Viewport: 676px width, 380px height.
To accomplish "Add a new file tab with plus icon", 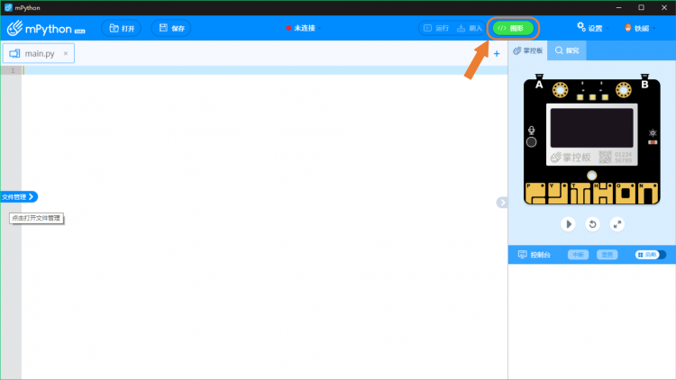I will 497,54.
